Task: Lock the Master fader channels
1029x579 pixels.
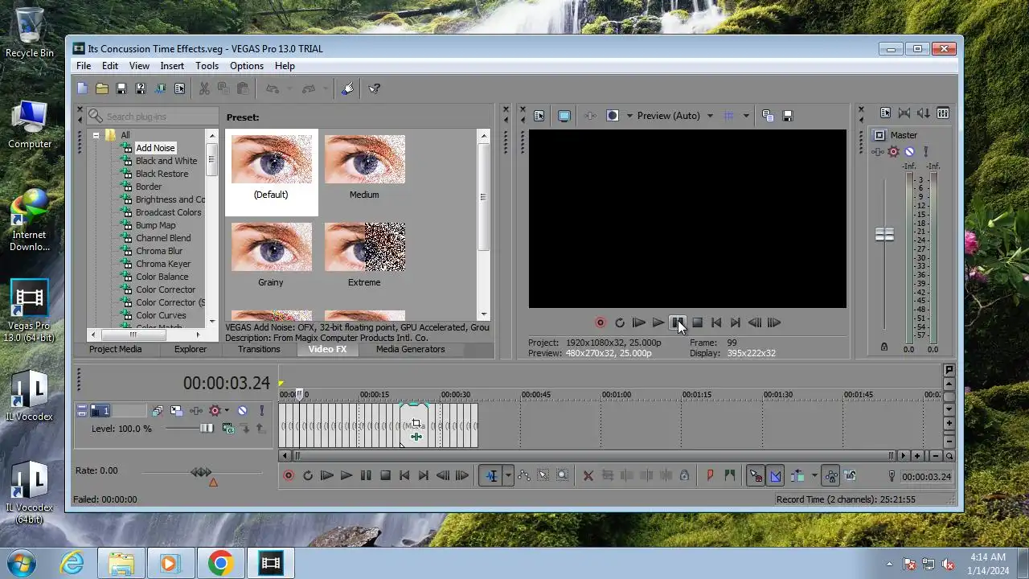Action: (884, 347)
